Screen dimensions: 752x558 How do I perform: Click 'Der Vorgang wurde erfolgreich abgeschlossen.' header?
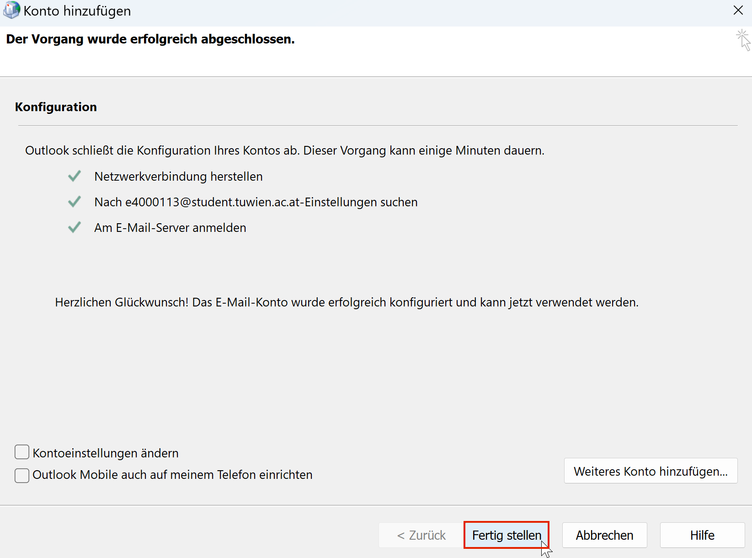tap(150, 39)
